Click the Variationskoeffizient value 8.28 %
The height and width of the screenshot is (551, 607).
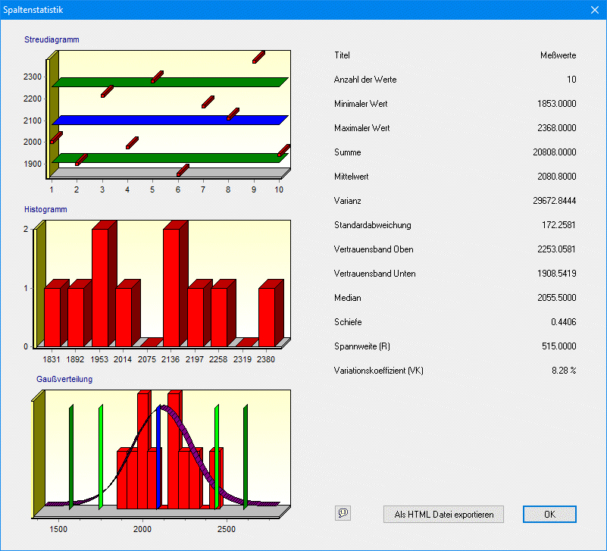click(x=565, y=371)
